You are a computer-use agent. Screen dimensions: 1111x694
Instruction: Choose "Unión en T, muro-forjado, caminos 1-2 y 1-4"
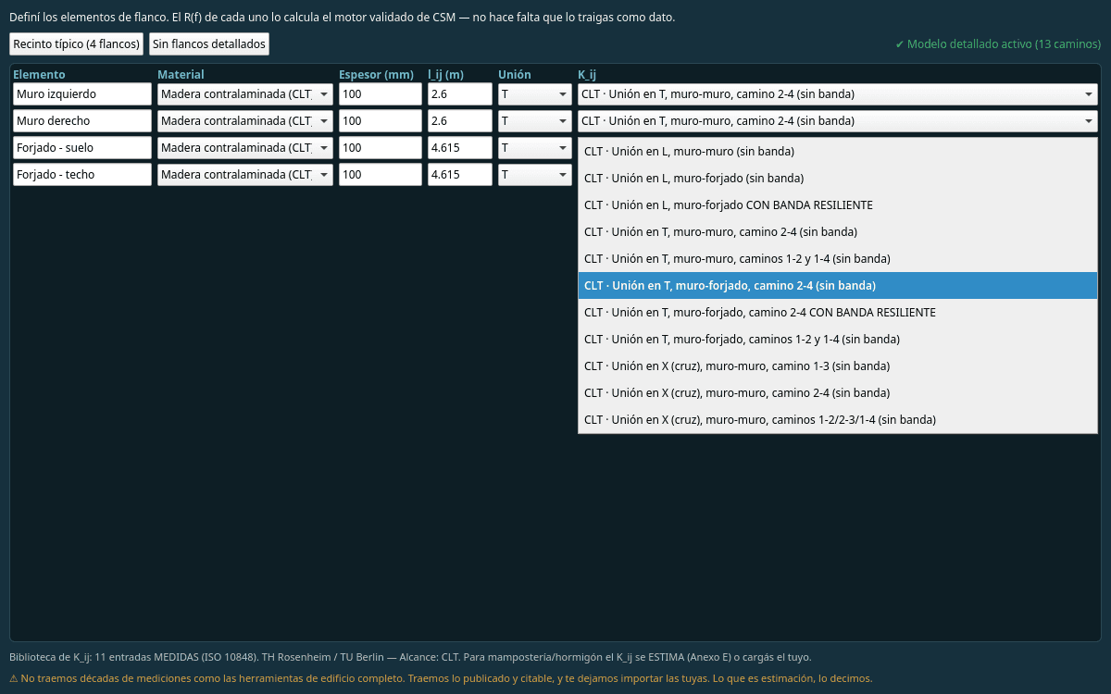(x=838, y=340)
